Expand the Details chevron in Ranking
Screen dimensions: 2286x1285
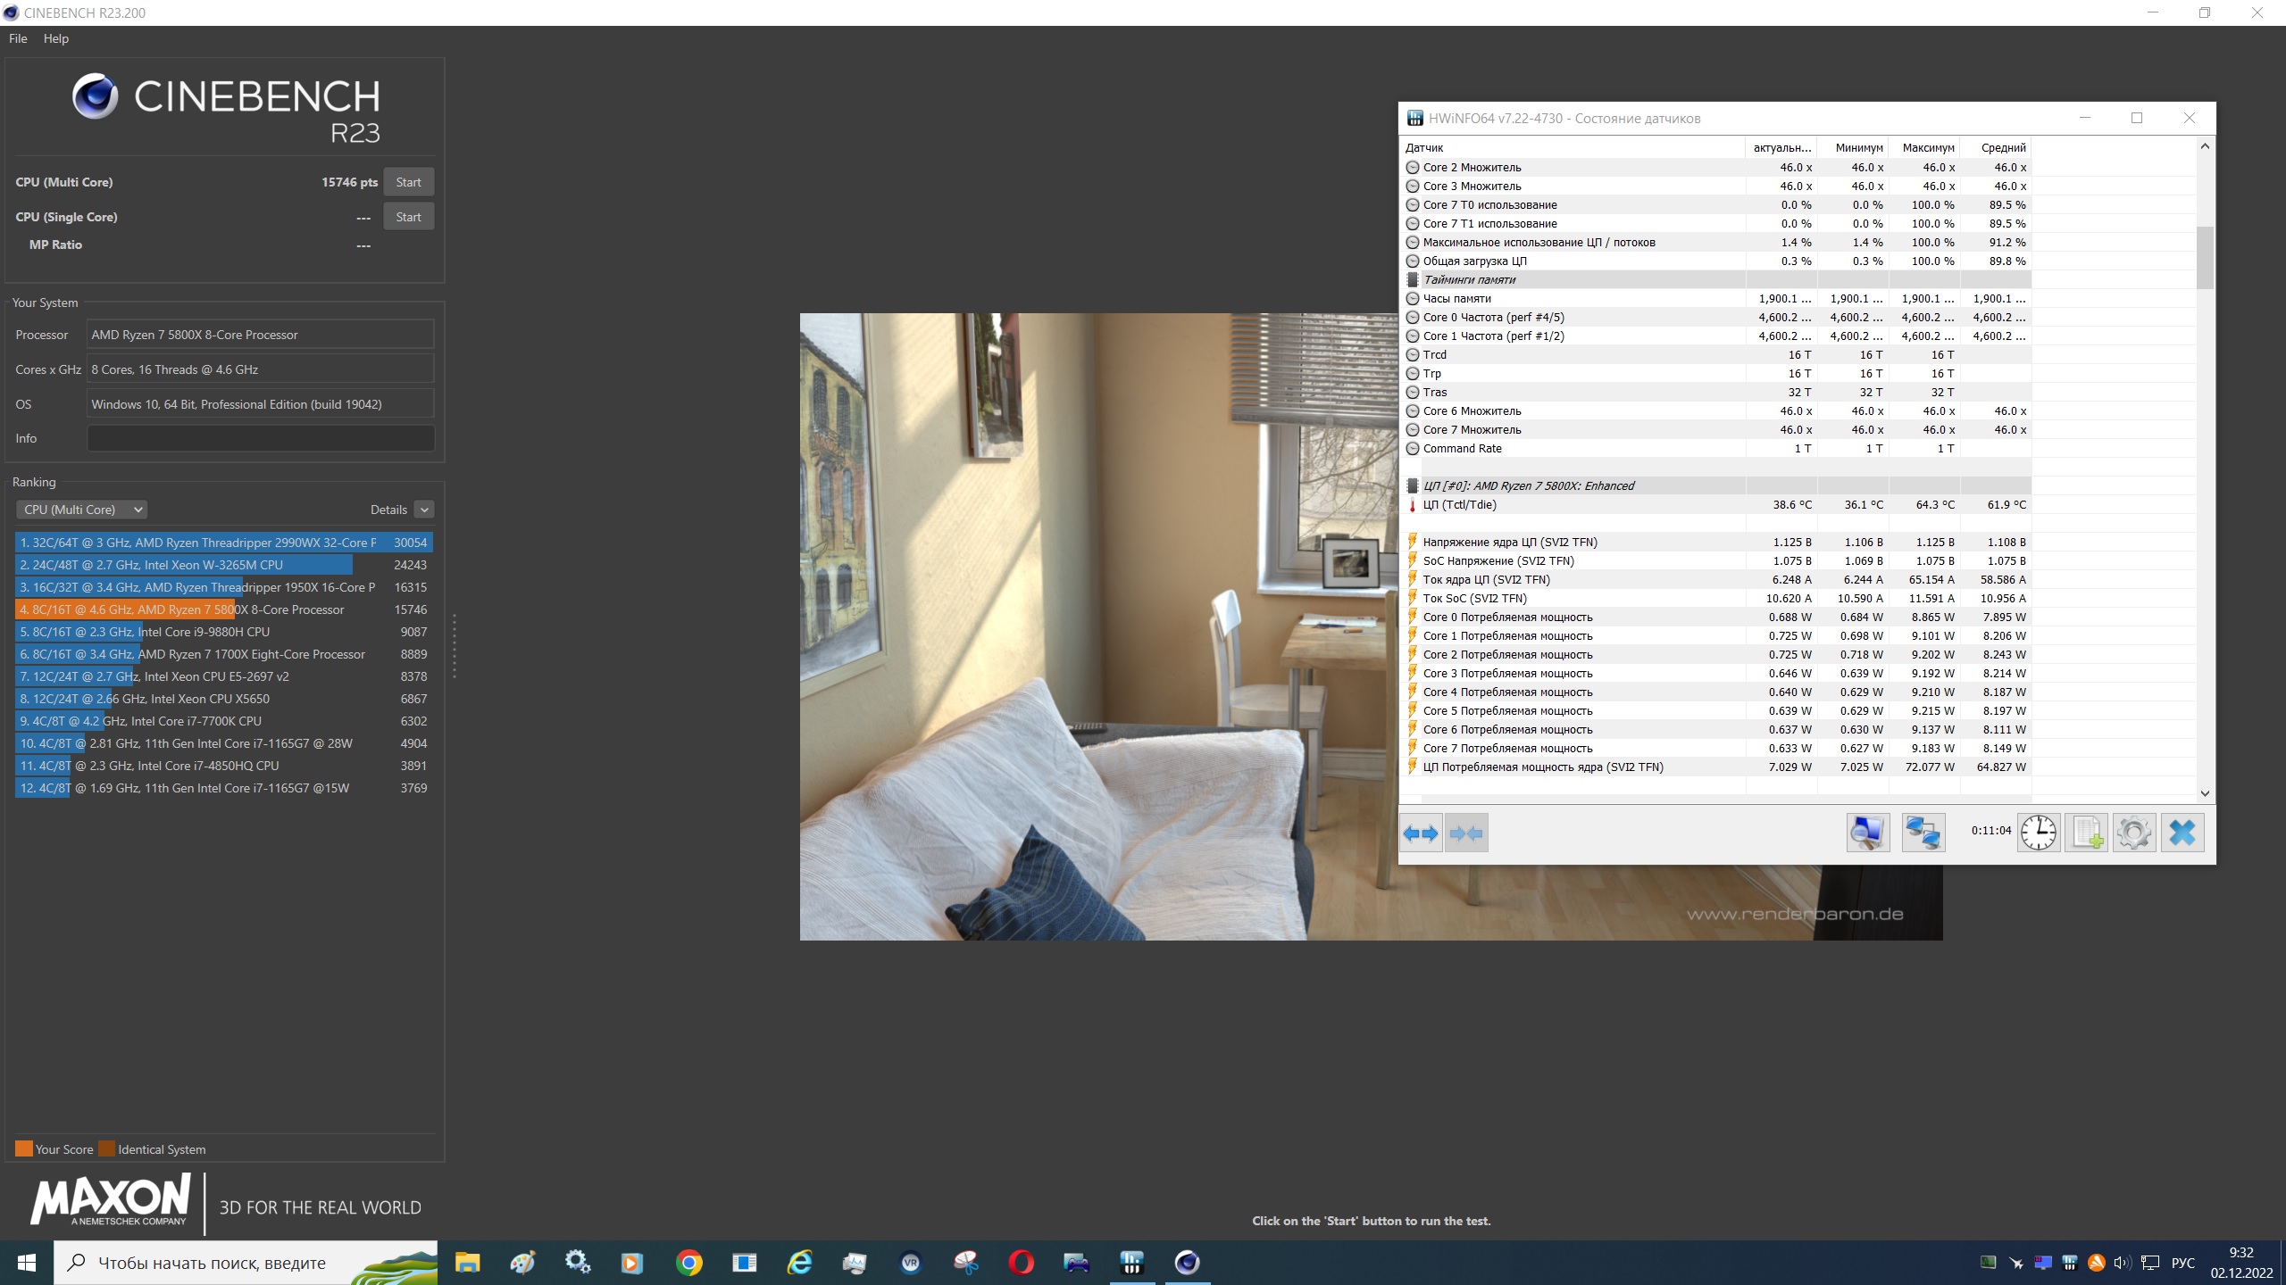424,510
